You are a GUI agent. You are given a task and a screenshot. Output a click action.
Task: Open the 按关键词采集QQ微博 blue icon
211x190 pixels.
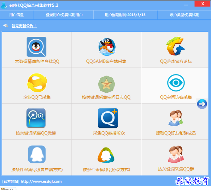coord(36,118)
